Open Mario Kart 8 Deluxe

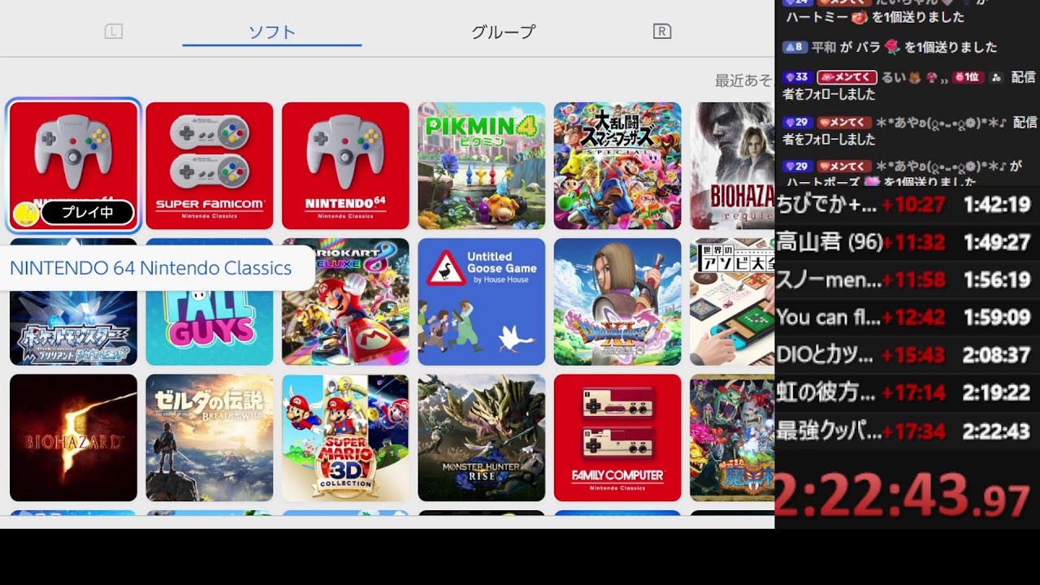pyautogui.click(x=345, y=301)
